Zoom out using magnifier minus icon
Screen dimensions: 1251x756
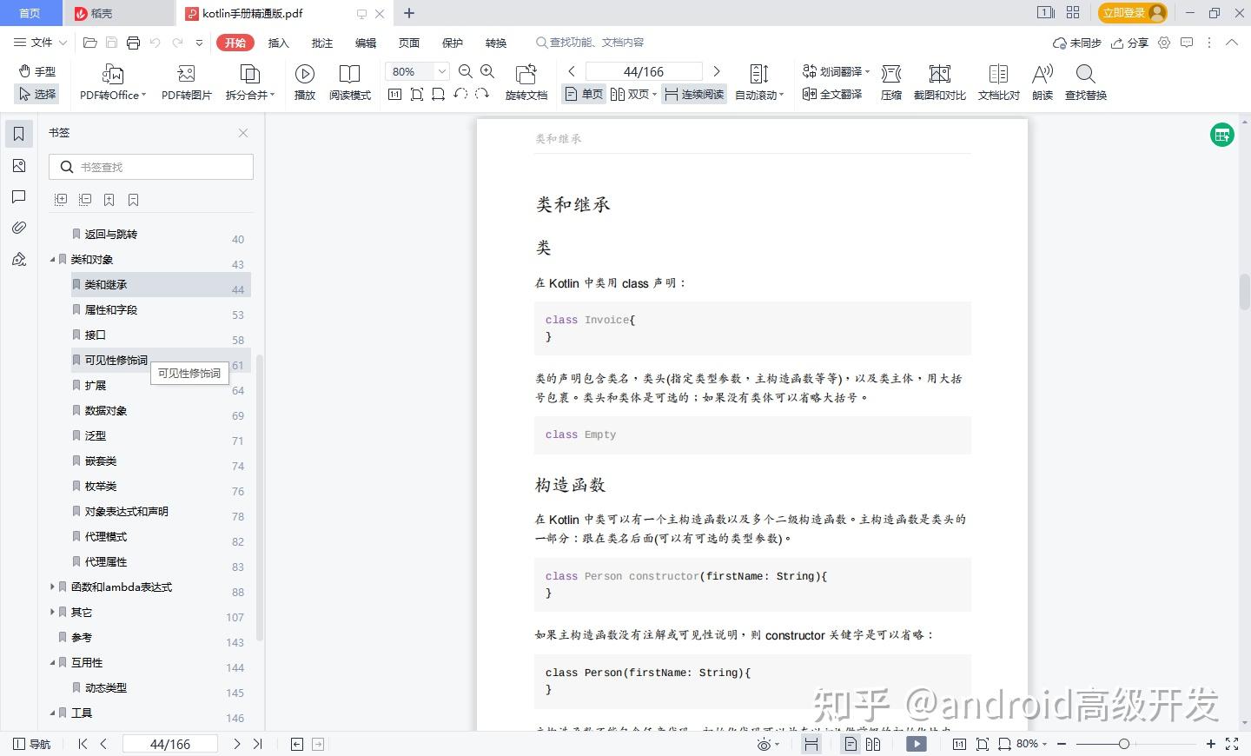pos(466,71)
